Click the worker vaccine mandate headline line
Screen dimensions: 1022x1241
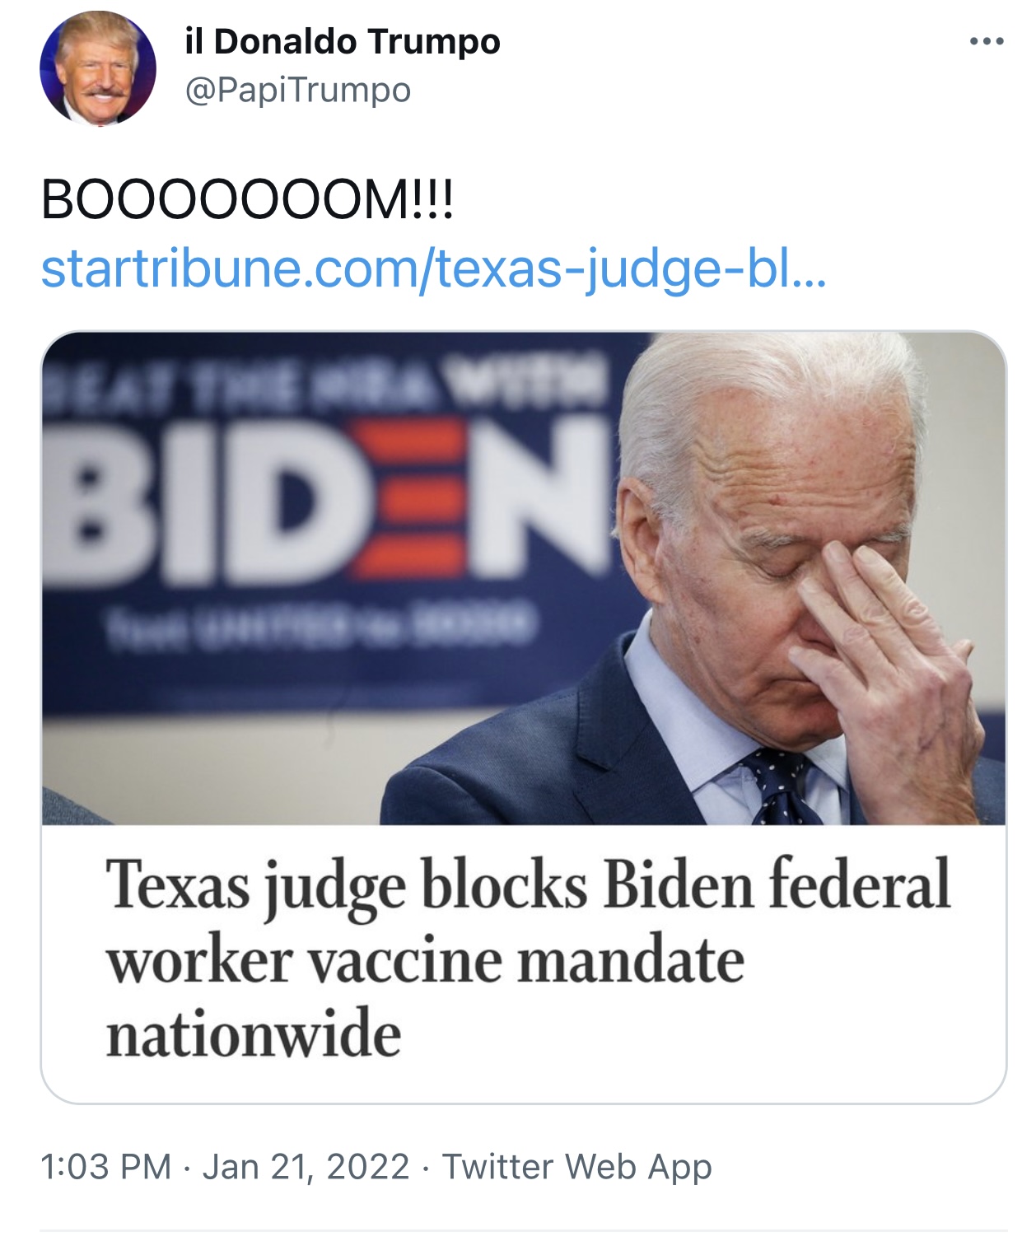[425, 961]
